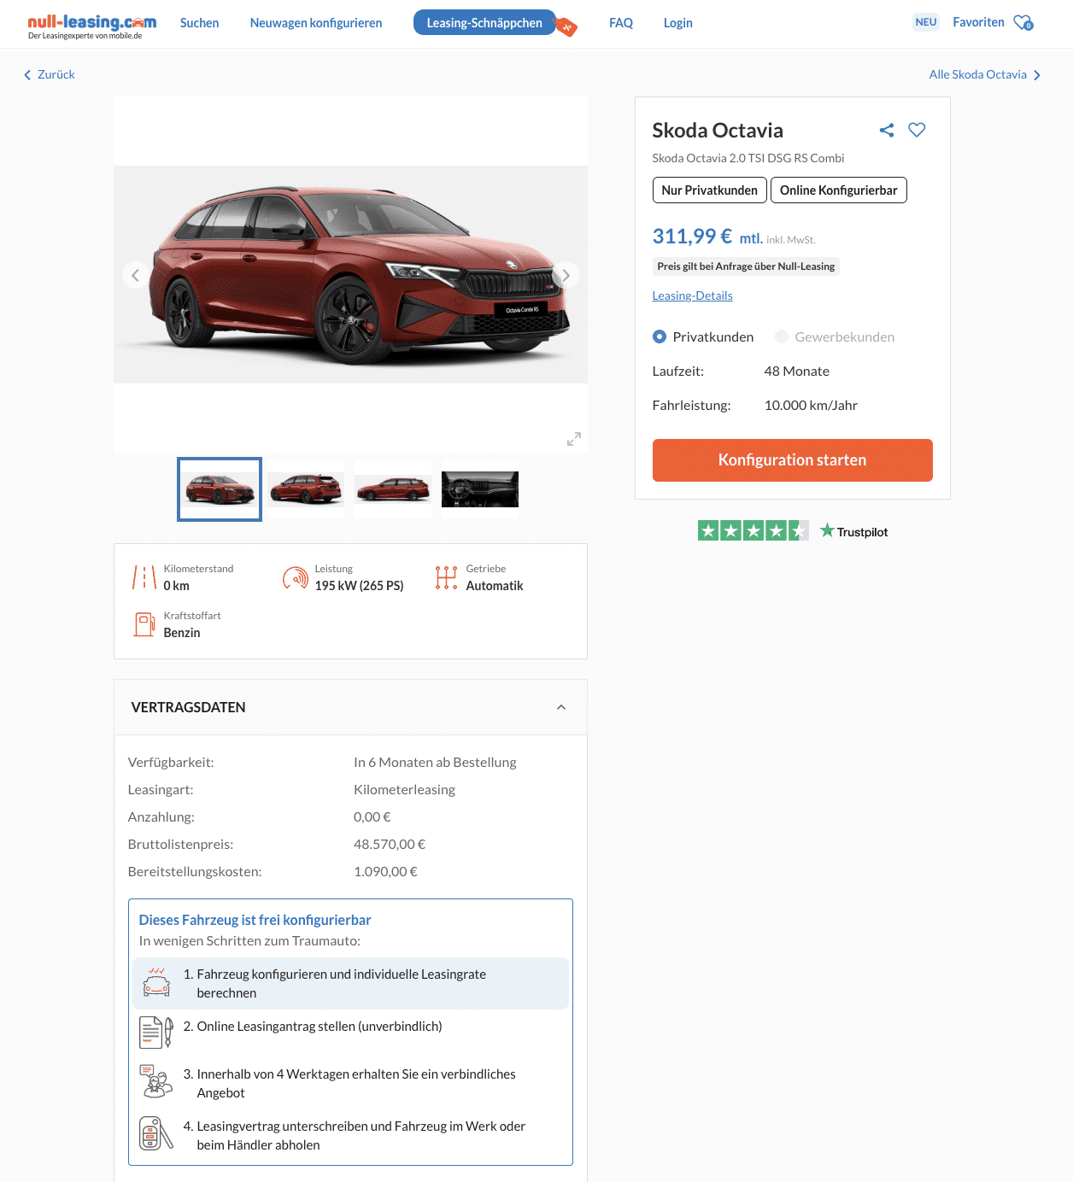Open the Leasing-Schnäppchen tab
The width and height of the screenshot is (1073, 1182).
484,23
